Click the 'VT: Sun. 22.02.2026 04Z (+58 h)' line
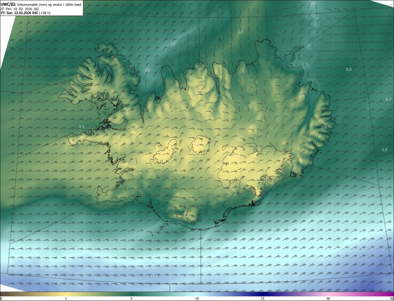Image resolution: width=394 pixels, height=301 pixels. click(x=26, y=13)
